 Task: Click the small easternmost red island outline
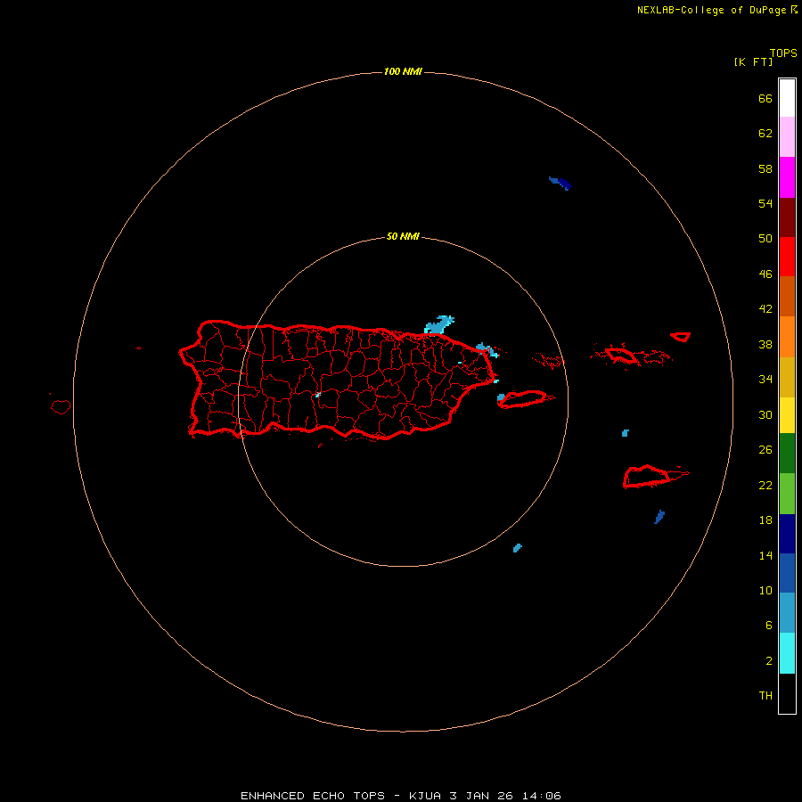(680, 337)
